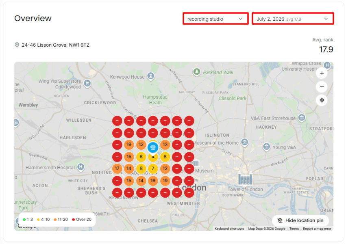The width and height of the screenshot is (346, 244).
Task: Click the green 1-3 legend entry
Action: coord(28,220)
